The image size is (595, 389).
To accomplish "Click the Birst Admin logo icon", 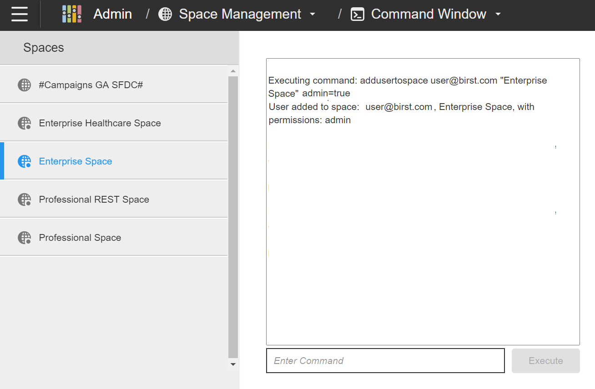I will (x=72, y=14).
